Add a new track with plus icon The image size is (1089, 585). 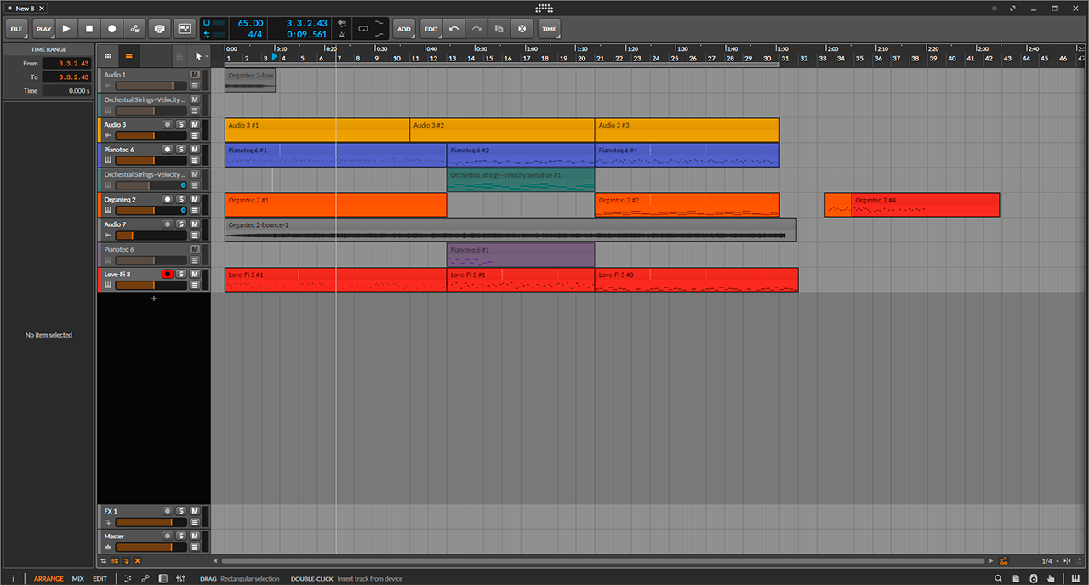154,298
